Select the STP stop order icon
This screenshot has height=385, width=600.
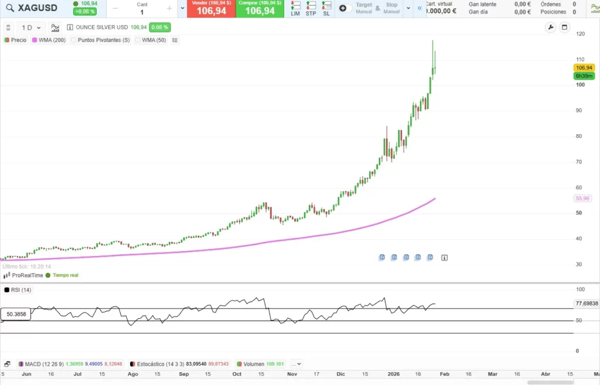pos(311,9)
